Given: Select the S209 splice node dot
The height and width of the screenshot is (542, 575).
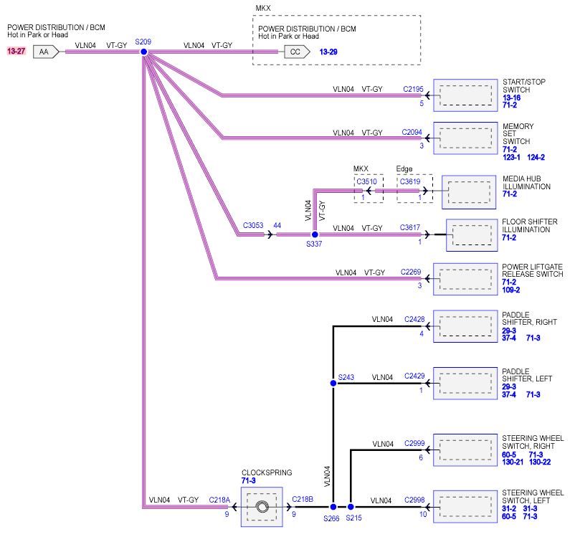Looking at the screenshot, I should pyautogui.click(x=143, y=52).
